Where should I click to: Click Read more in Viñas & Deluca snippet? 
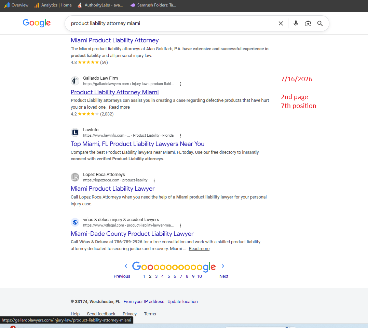(199, 249)
